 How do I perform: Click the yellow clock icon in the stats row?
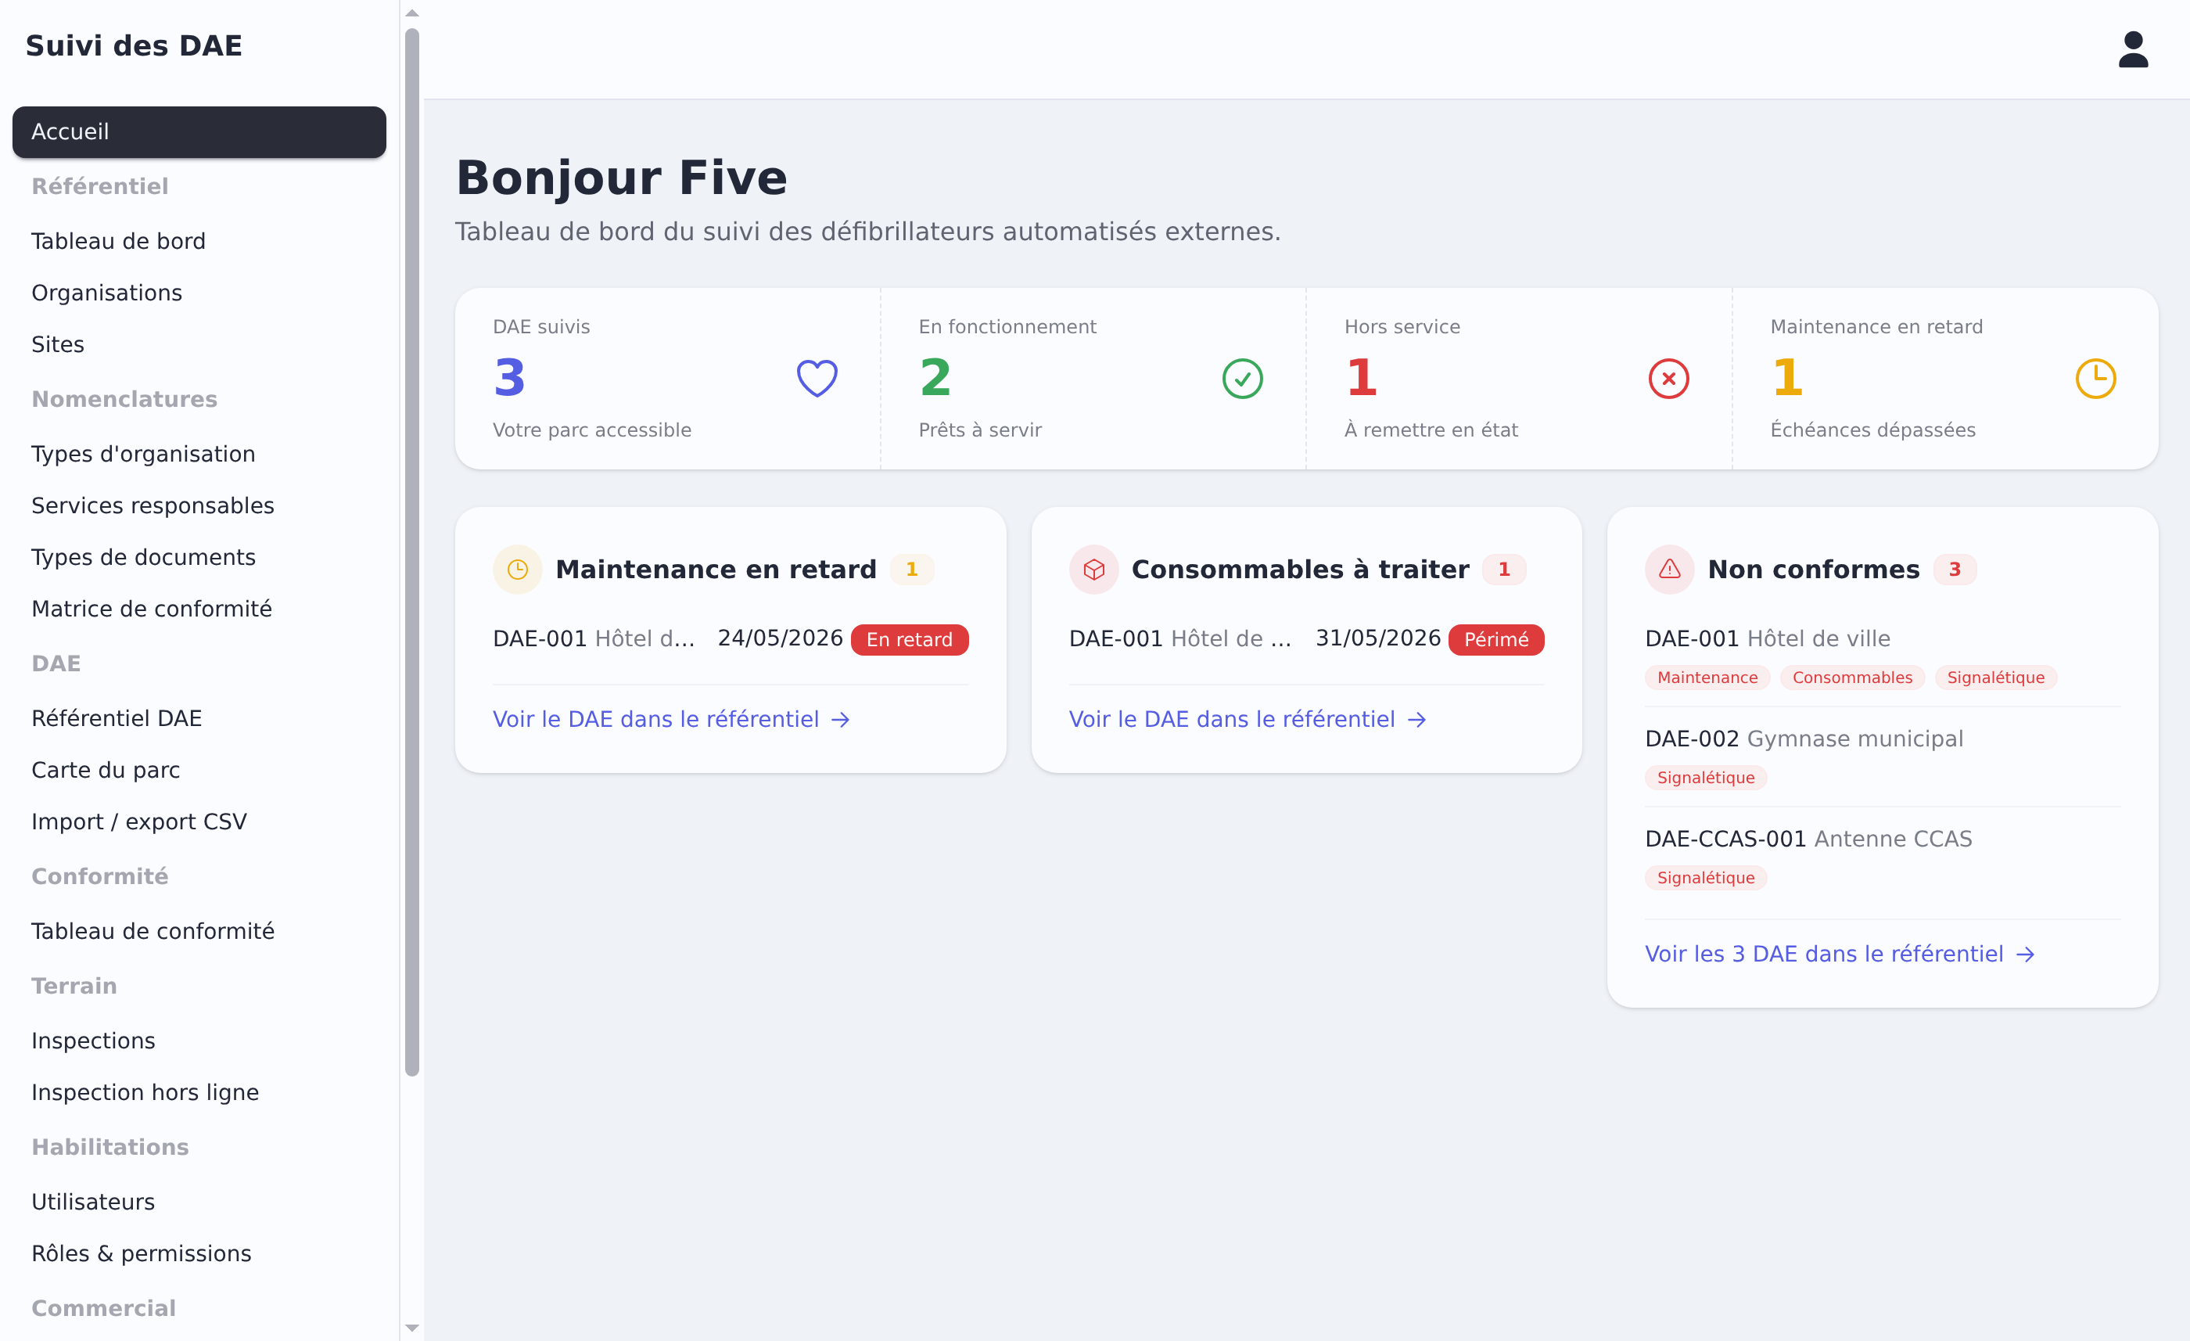point(2095,378)
